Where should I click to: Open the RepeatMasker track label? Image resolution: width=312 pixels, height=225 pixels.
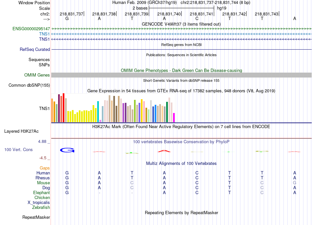coord(36,217)
